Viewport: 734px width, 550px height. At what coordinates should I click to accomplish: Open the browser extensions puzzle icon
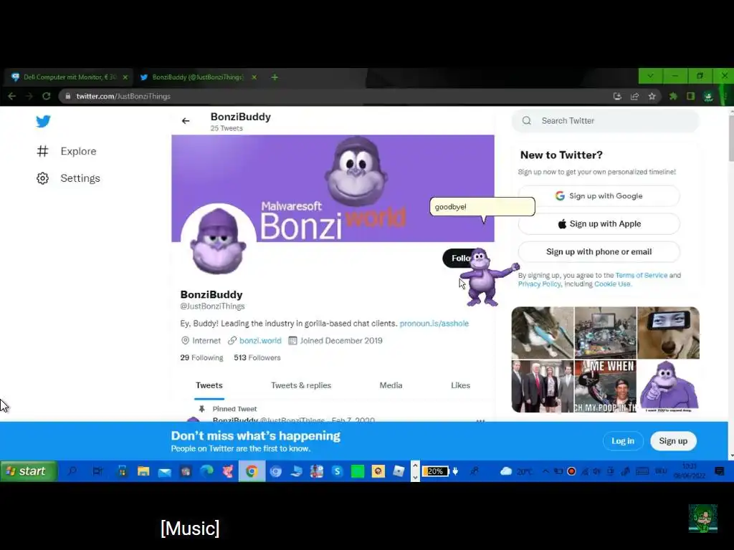tap(673, 97)
